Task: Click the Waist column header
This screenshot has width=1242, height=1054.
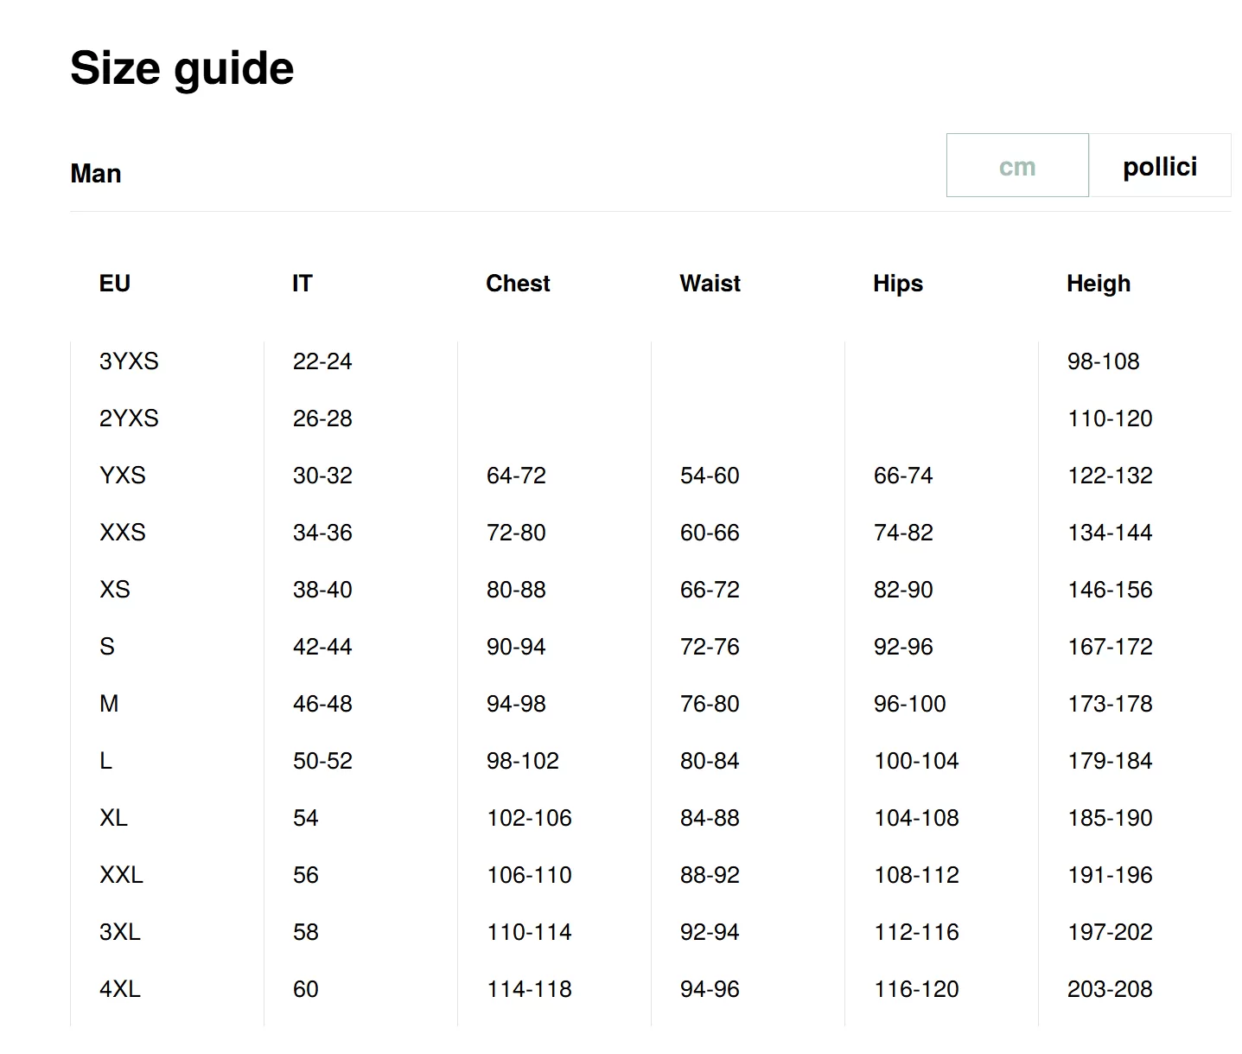Action: pyautogui.click(x=710, y=284)
